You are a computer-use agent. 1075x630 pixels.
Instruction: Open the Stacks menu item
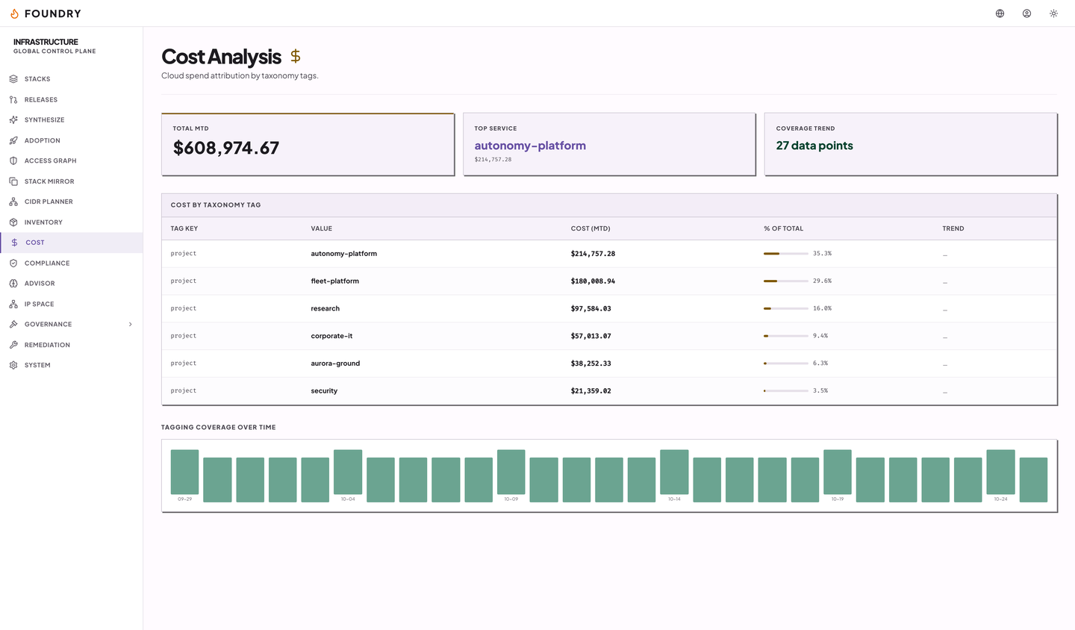point(71,79)
